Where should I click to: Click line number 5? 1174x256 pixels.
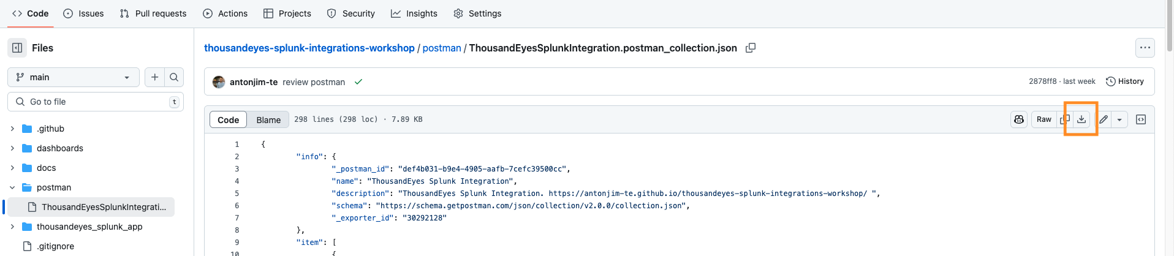pos(237,194)
